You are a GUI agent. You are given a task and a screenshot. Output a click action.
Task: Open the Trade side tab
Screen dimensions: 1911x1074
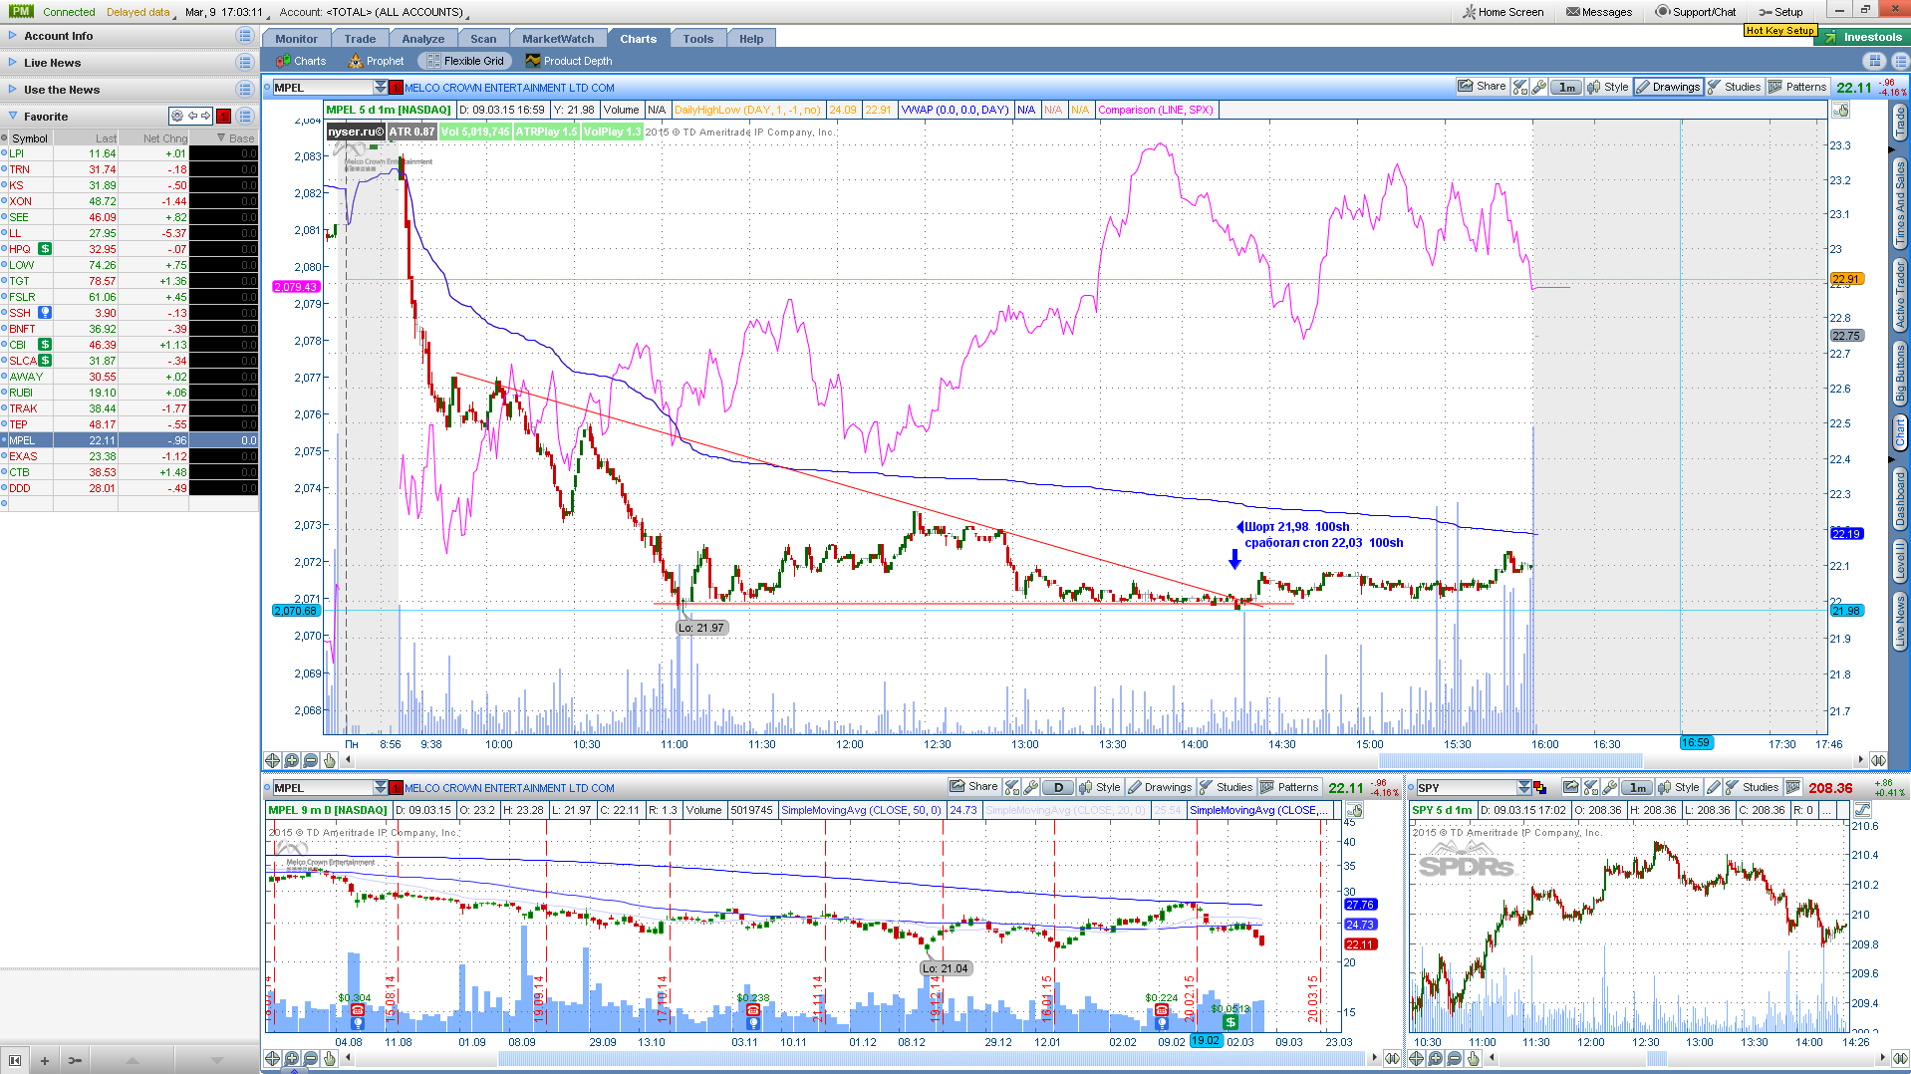(1900, 122)
